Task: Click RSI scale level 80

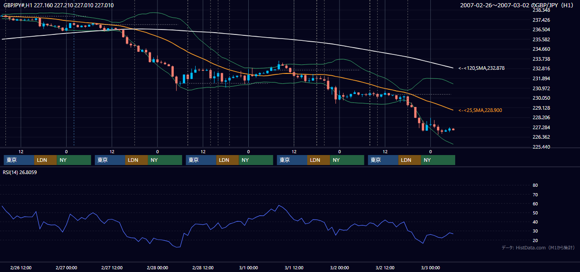Action: pyautogui.click(x=535, y=185)
